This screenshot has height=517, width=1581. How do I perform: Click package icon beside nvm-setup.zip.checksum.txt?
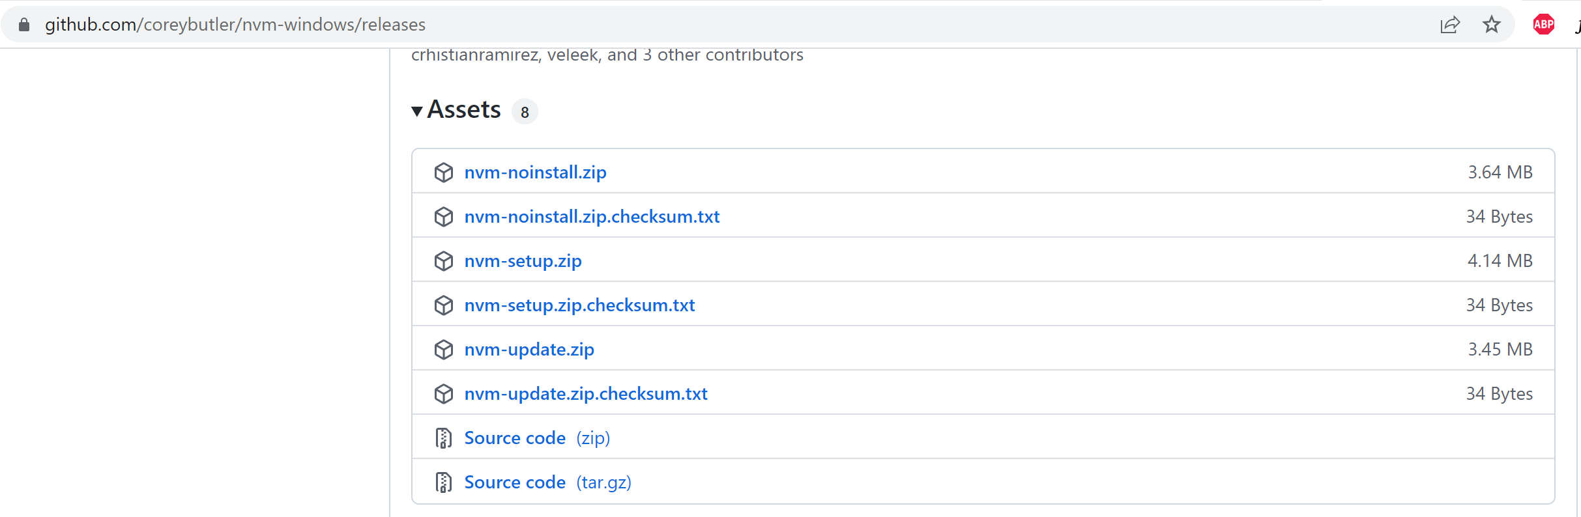point(444,305)
